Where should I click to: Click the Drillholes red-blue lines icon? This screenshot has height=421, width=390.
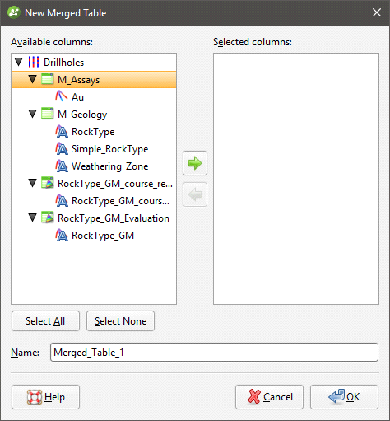pyautogui.click(x=34, y=63)
